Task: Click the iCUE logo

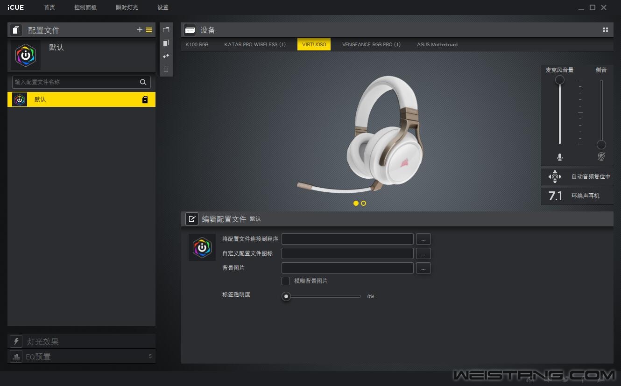Action: [x=16, y=7]
